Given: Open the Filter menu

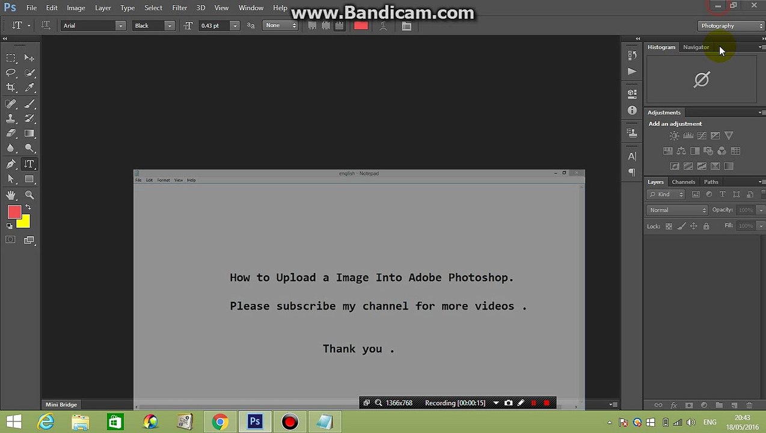Looking at the screenshot, I should tap(179, 8).
